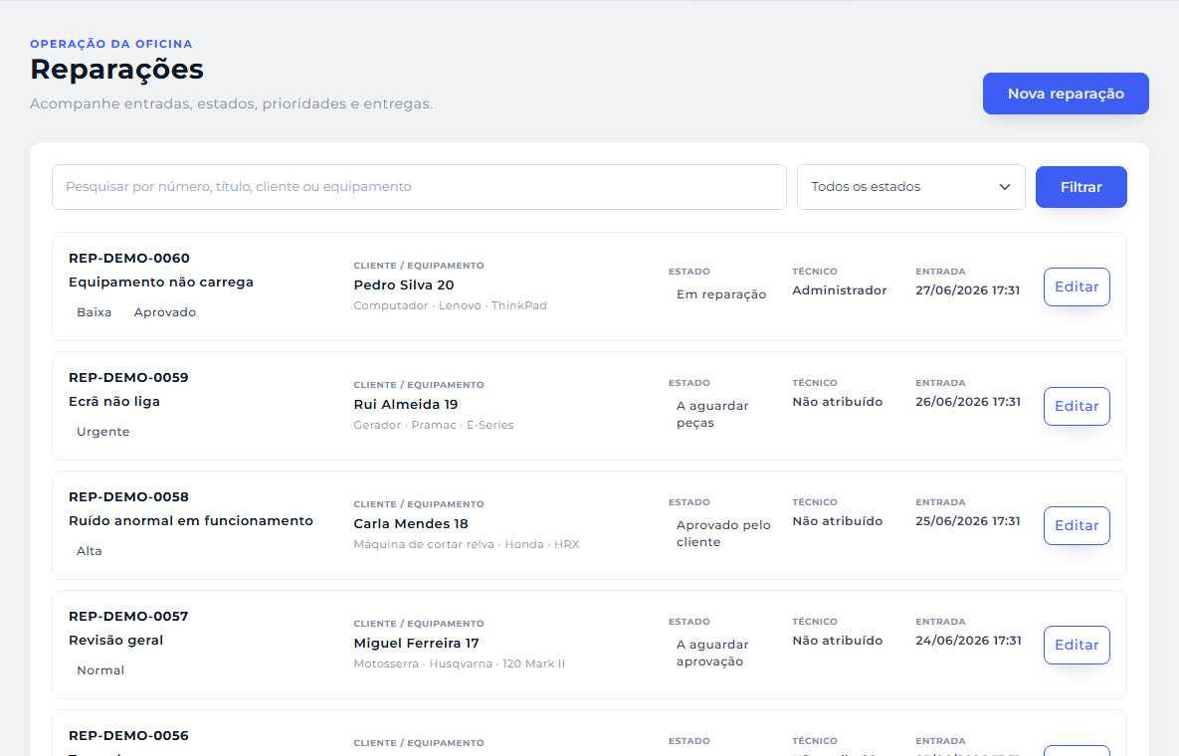1179x756 pixels.
Task: Click equipment Máquina de cortar relva Honda HRX
Action: (x=467, y=545)
